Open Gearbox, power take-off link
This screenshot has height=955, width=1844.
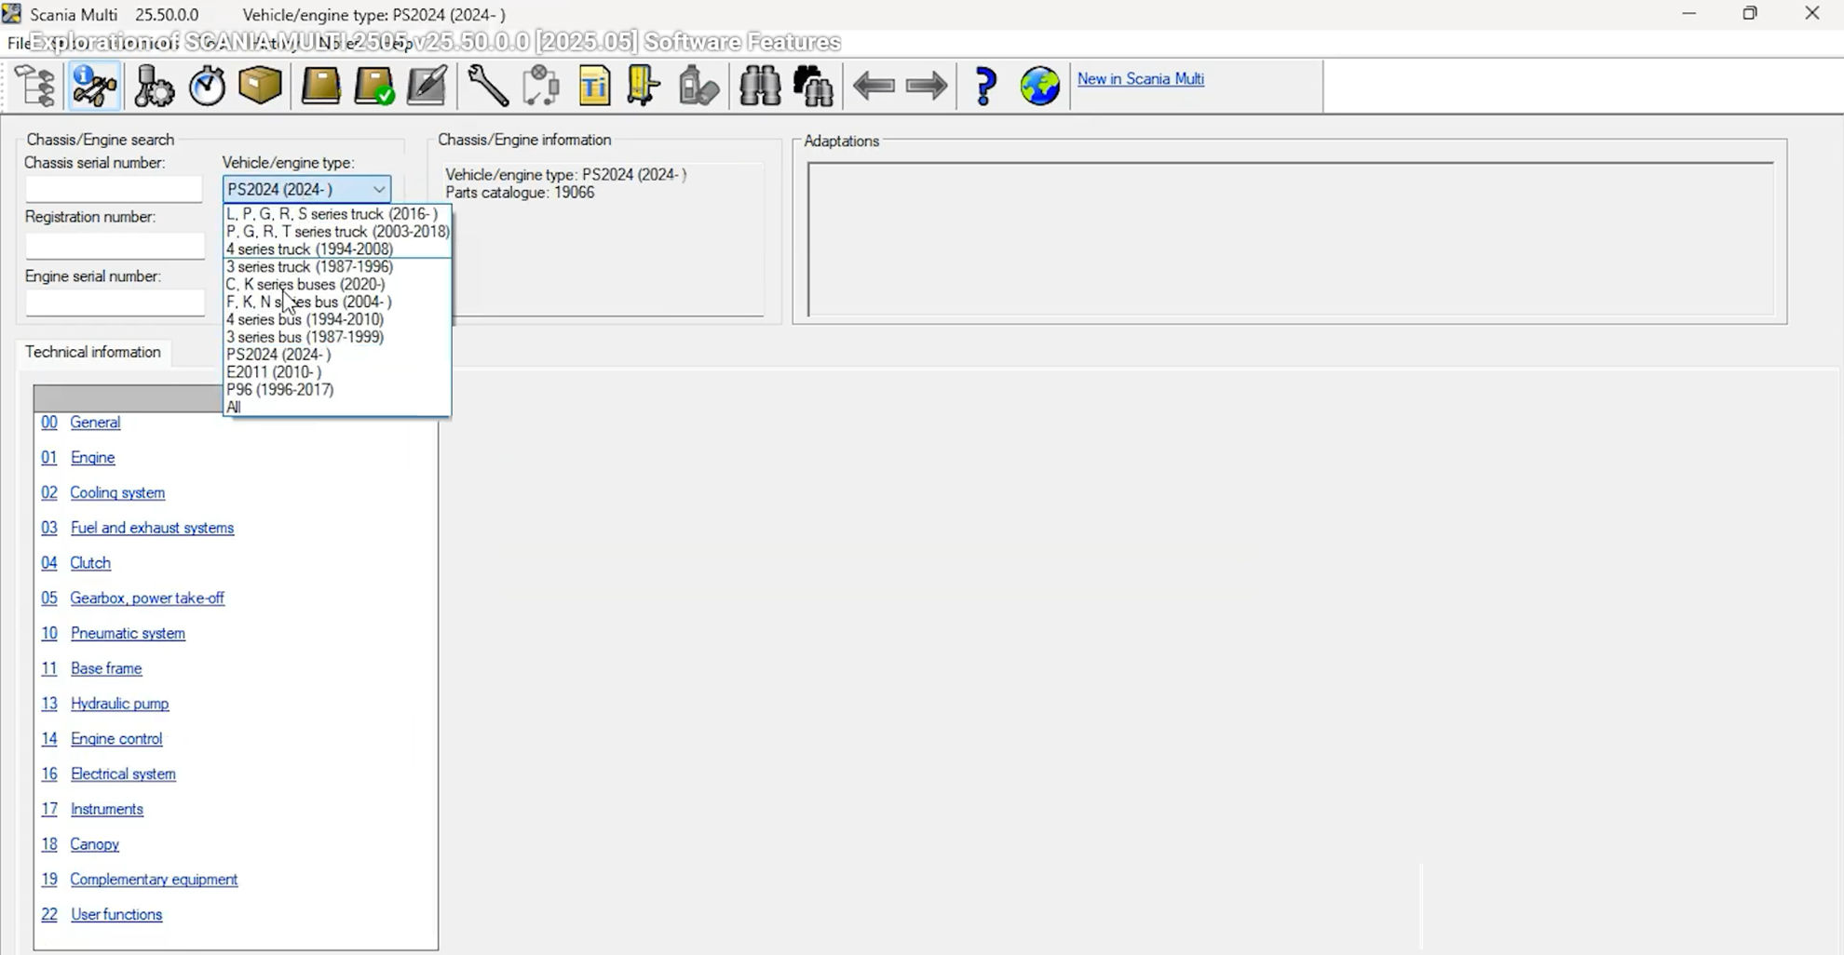[x=147, y=599]
